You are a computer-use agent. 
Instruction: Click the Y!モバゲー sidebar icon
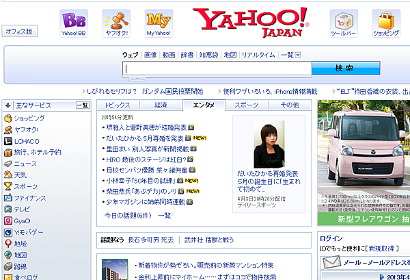(x=8, y=232)
